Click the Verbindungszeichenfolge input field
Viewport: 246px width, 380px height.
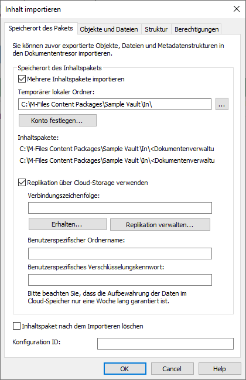click(120, 208)
